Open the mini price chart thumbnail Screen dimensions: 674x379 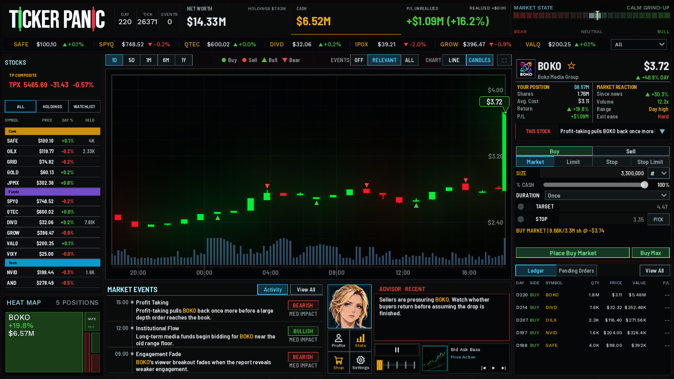tap(435, 358)
